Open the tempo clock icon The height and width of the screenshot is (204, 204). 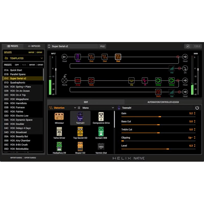(188, 46)
